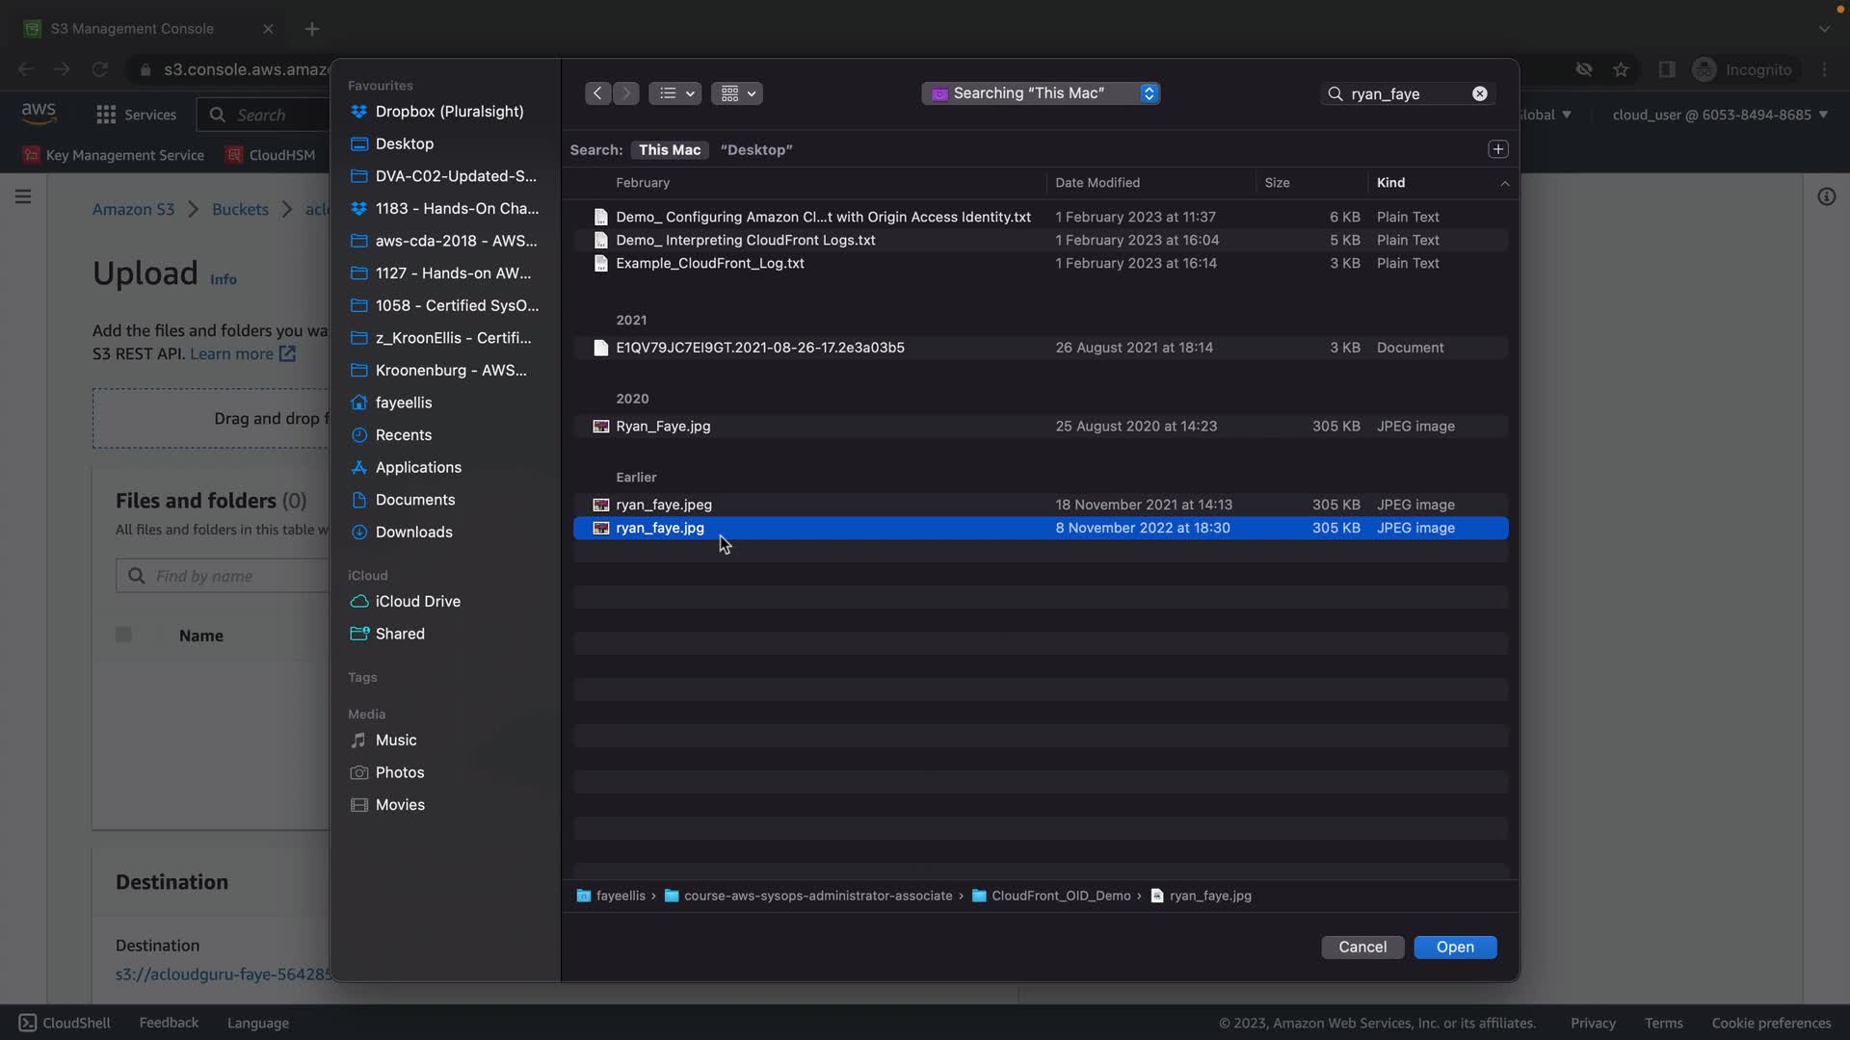Click CloudFront_OID_Demo in the path bar
1850x1040 pixels.
point(1060,897)
